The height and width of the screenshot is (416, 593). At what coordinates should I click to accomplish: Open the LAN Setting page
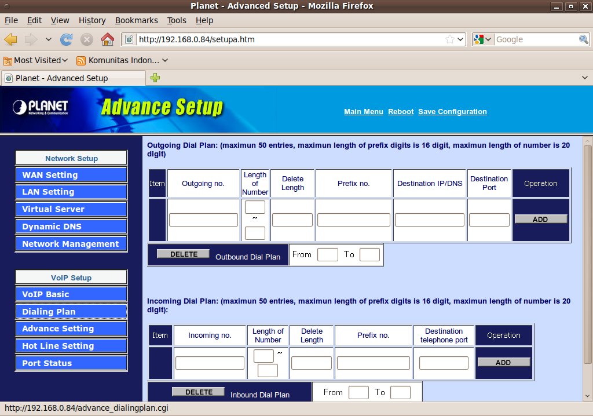point(71,192)
